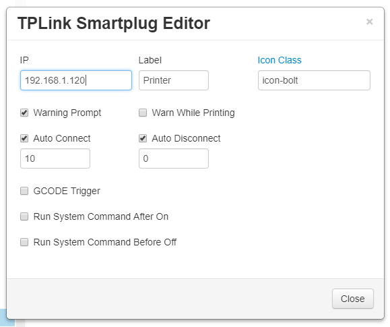Click the Auto Connect delay field showing 10
The width and height of the screenshot is (390, 327).
point(55,158)
